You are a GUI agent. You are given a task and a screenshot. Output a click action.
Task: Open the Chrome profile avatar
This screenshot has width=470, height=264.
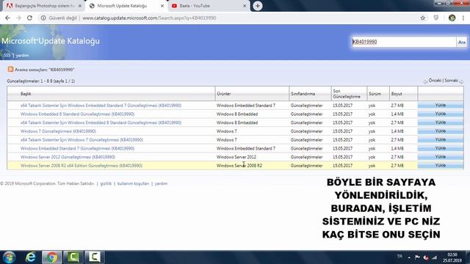pos(452,18)
